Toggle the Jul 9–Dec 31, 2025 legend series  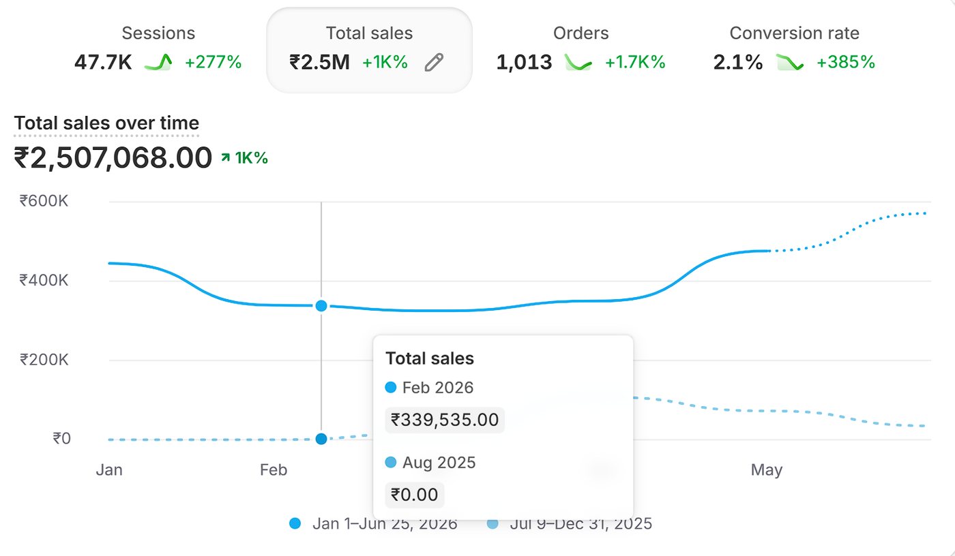point(570,523)
